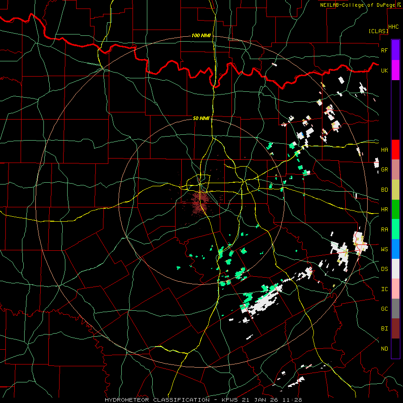The width and height of the screenshot is (403, 403).
Task: Click the IC legend label
Action: 384,289
